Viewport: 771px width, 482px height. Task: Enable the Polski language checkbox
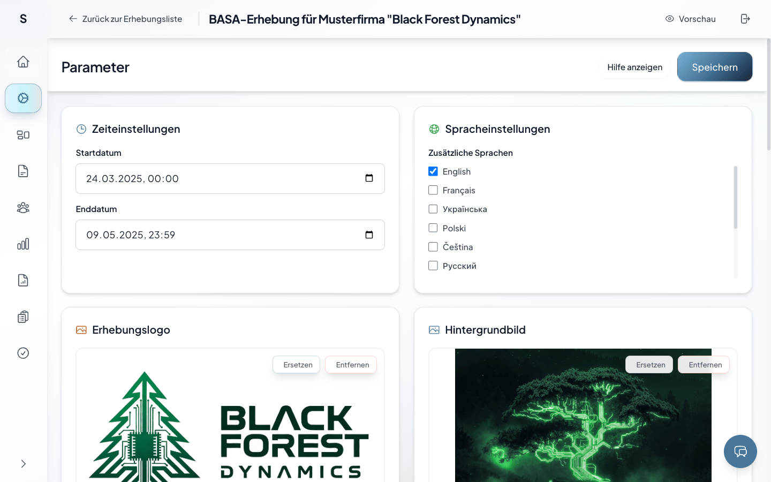(x=433, y=228)
